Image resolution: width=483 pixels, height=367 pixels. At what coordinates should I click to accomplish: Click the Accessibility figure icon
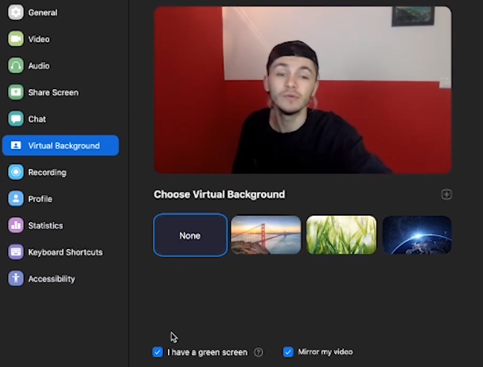click(x=16, y=279)
